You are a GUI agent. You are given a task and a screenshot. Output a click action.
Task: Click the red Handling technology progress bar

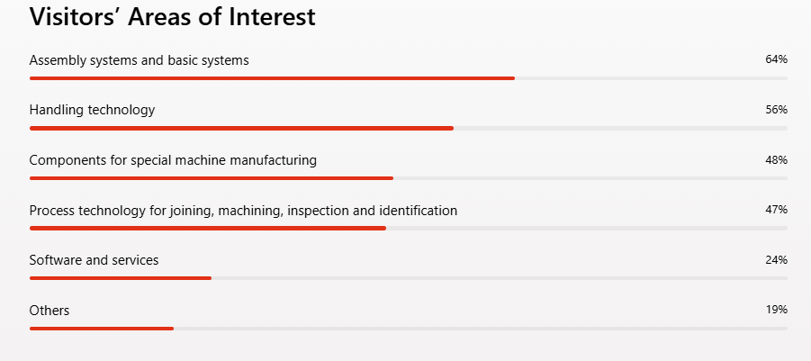pyautogui.click(x=241, y=128)
